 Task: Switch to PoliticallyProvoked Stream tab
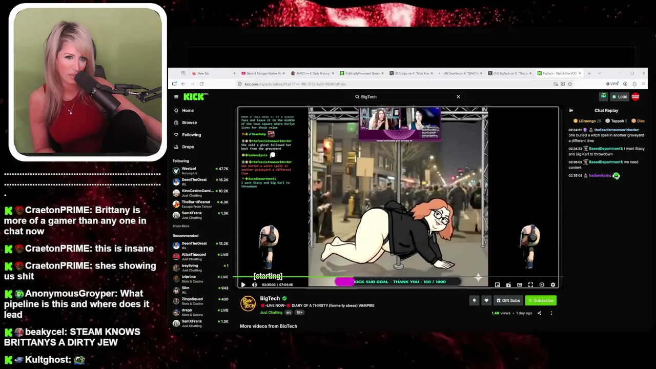click(362, 73)
